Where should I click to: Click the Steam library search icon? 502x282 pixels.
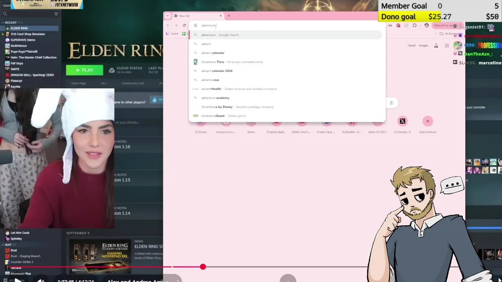[5, 14]
